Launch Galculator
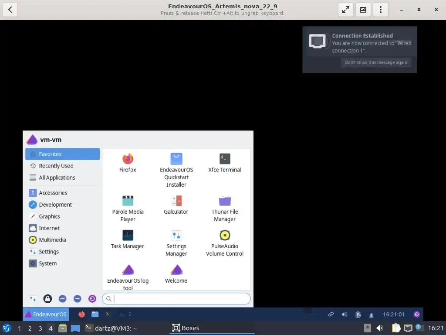 coord(176,205)
